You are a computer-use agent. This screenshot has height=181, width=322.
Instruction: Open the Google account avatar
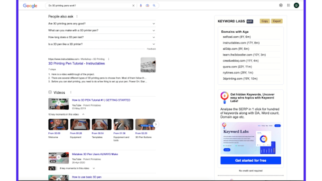click(x=296, y=5)
